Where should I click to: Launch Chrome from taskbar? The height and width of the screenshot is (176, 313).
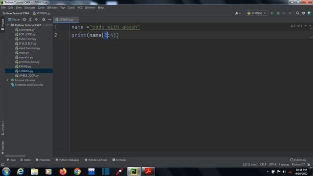tap(77, 172)
